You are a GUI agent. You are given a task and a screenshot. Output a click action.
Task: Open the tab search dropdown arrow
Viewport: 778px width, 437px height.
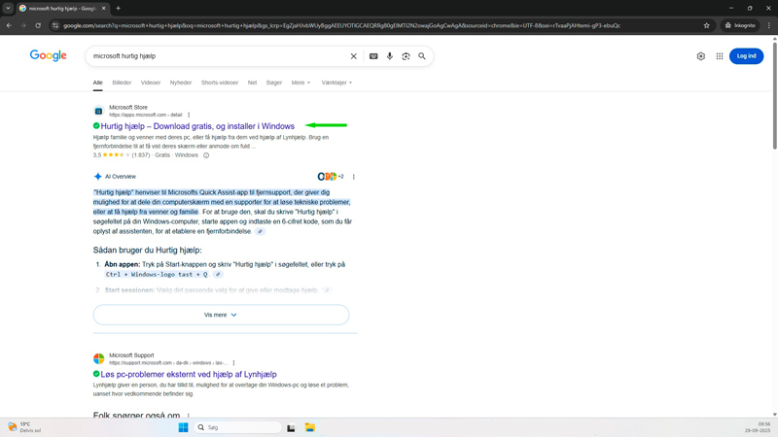8,8
